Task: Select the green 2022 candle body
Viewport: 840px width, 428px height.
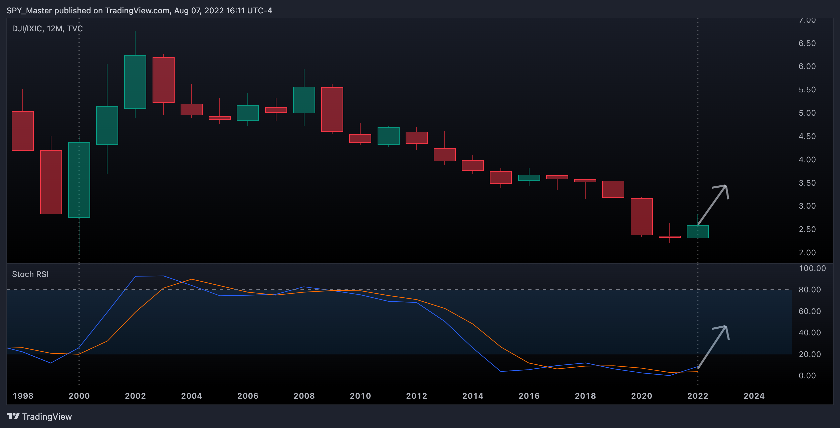Action: coord(698,232)
